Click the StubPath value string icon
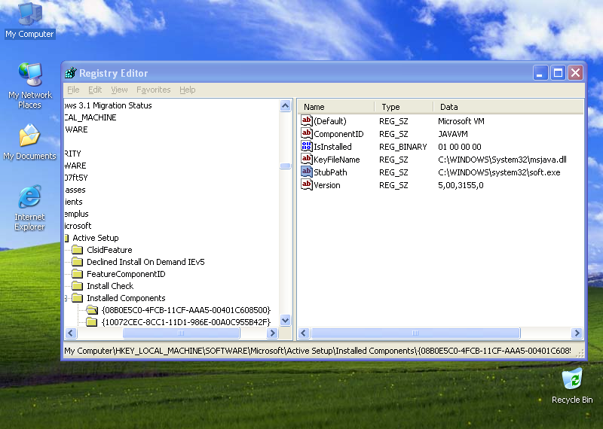This screenshot has width=603, height=429. pos(307,172)
